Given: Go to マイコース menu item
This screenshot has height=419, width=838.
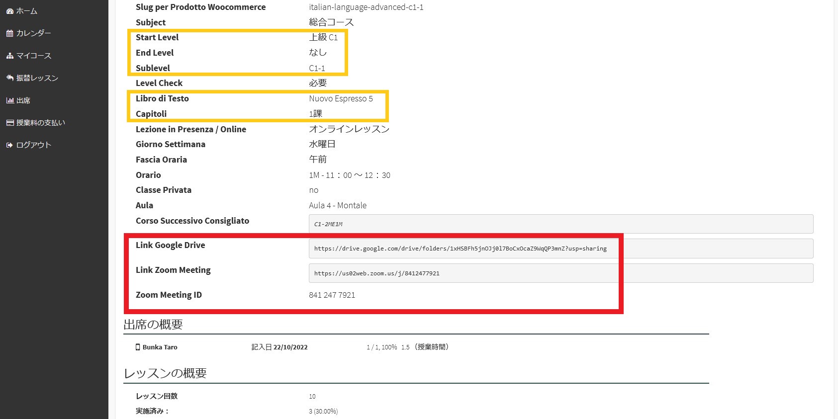Looking at the screenshot, I should (x=33, y=56).
